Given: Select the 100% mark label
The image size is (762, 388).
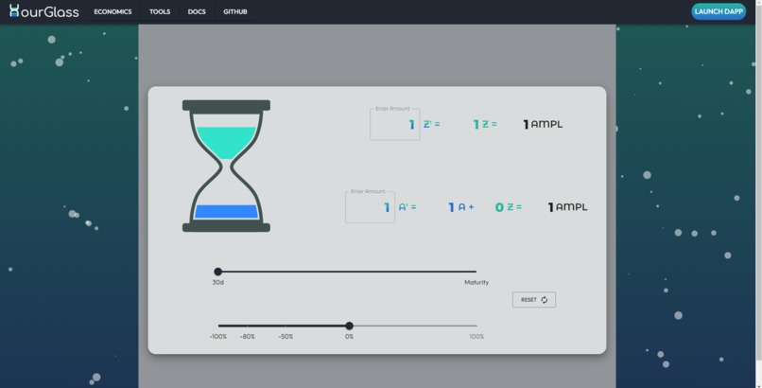Looking at the screenshot, I should click(476, 337).
